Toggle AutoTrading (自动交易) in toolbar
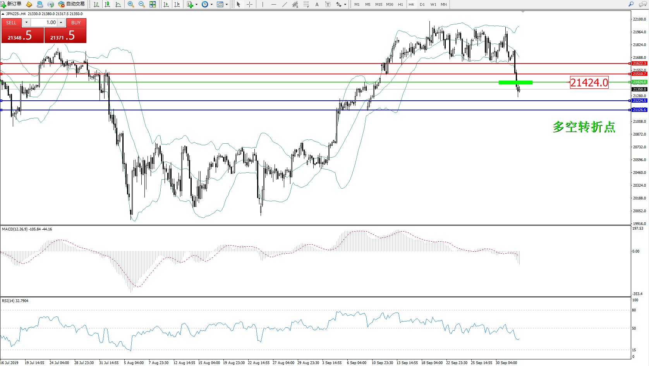 [x=71, y=4]
